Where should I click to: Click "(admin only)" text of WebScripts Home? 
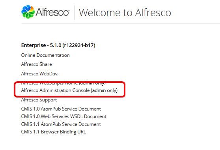coord(92,83)
